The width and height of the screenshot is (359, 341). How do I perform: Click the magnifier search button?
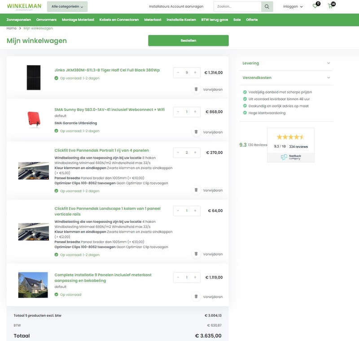pyautogui.click(x=267, y=6)
